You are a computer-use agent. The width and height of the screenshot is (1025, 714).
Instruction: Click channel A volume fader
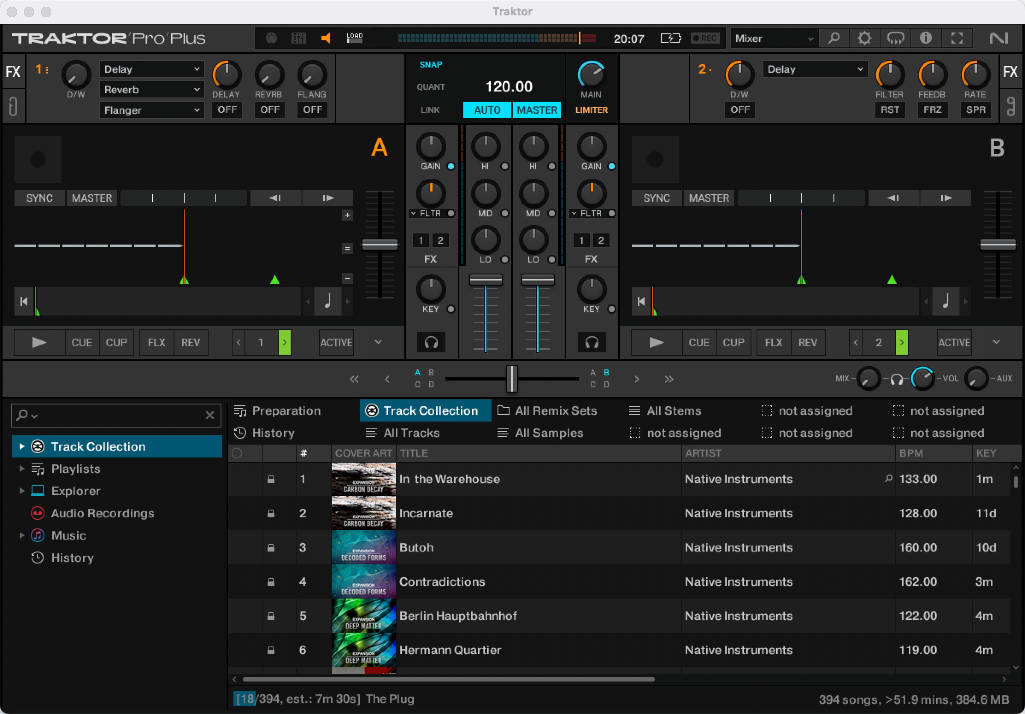(x=486, y=280)
